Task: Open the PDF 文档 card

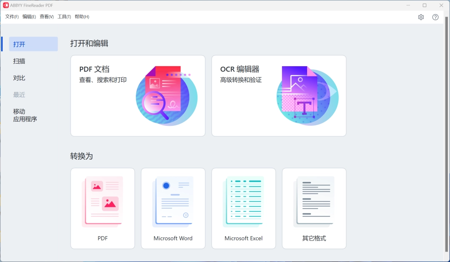Action: click(x=138, y=96)
